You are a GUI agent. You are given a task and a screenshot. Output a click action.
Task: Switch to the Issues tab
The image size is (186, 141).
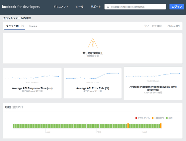(x=33, y=26)
